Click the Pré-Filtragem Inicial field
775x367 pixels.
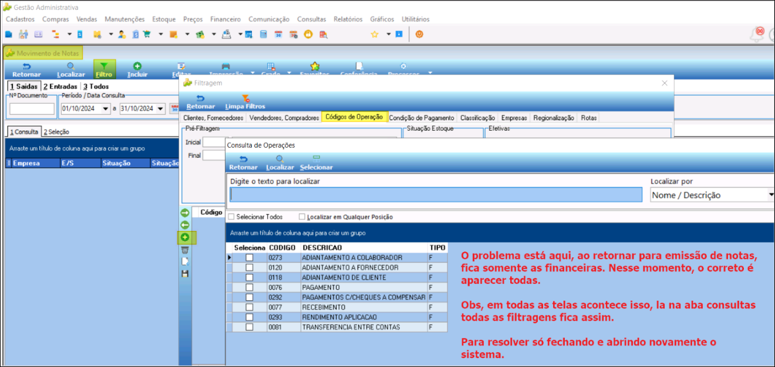pyautogui.click(x=215, y=142)
